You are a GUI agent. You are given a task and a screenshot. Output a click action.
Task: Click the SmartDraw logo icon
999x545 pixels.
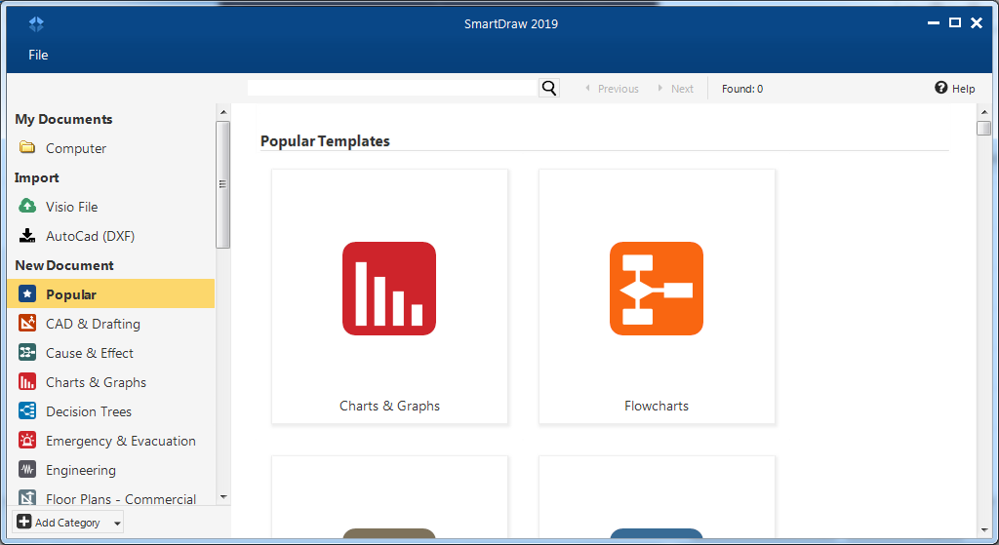coord(36,24)
